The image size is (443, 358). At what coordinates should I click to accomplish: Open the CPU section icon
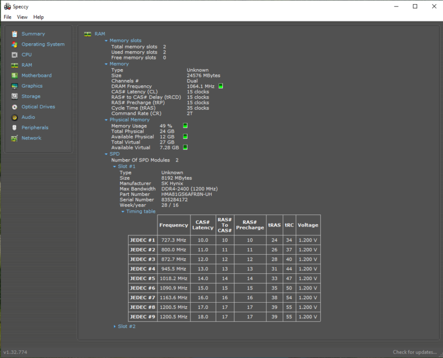(x=14, y=55)
